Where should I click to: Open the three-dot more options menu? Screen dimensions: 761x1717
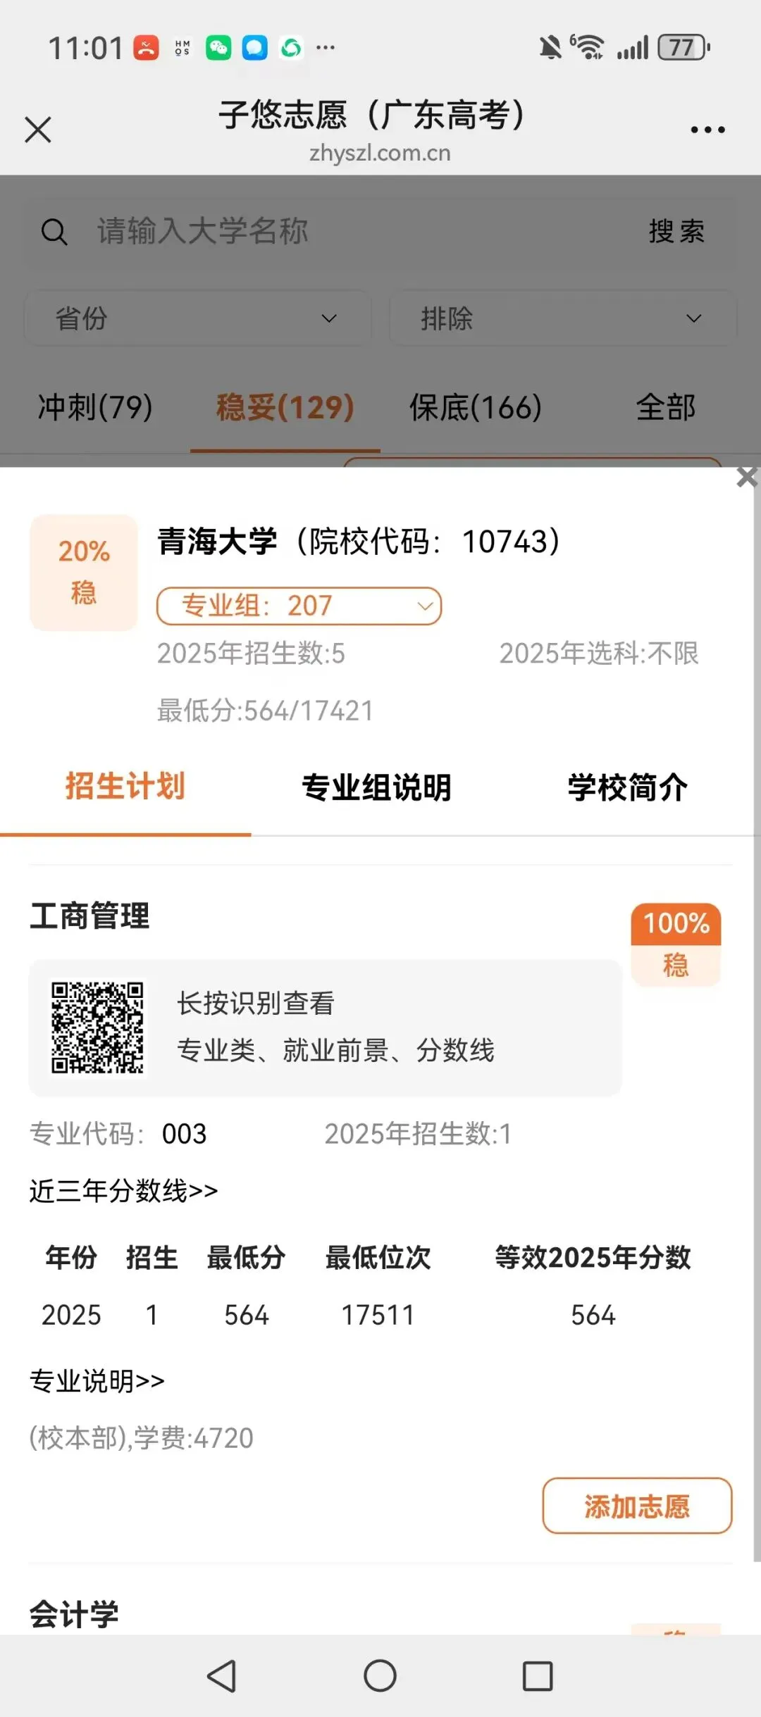707,130
